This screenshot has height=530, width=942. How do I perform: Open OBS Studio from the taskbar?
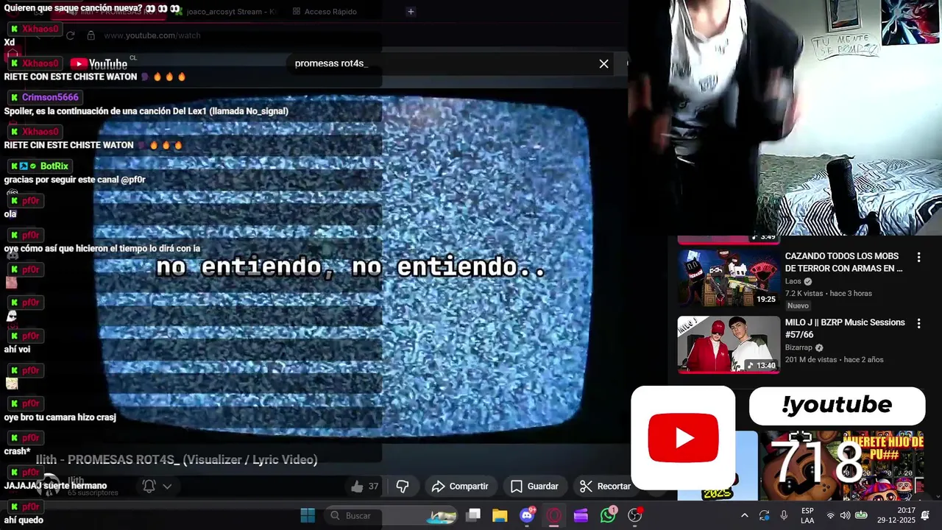(634, 515)
